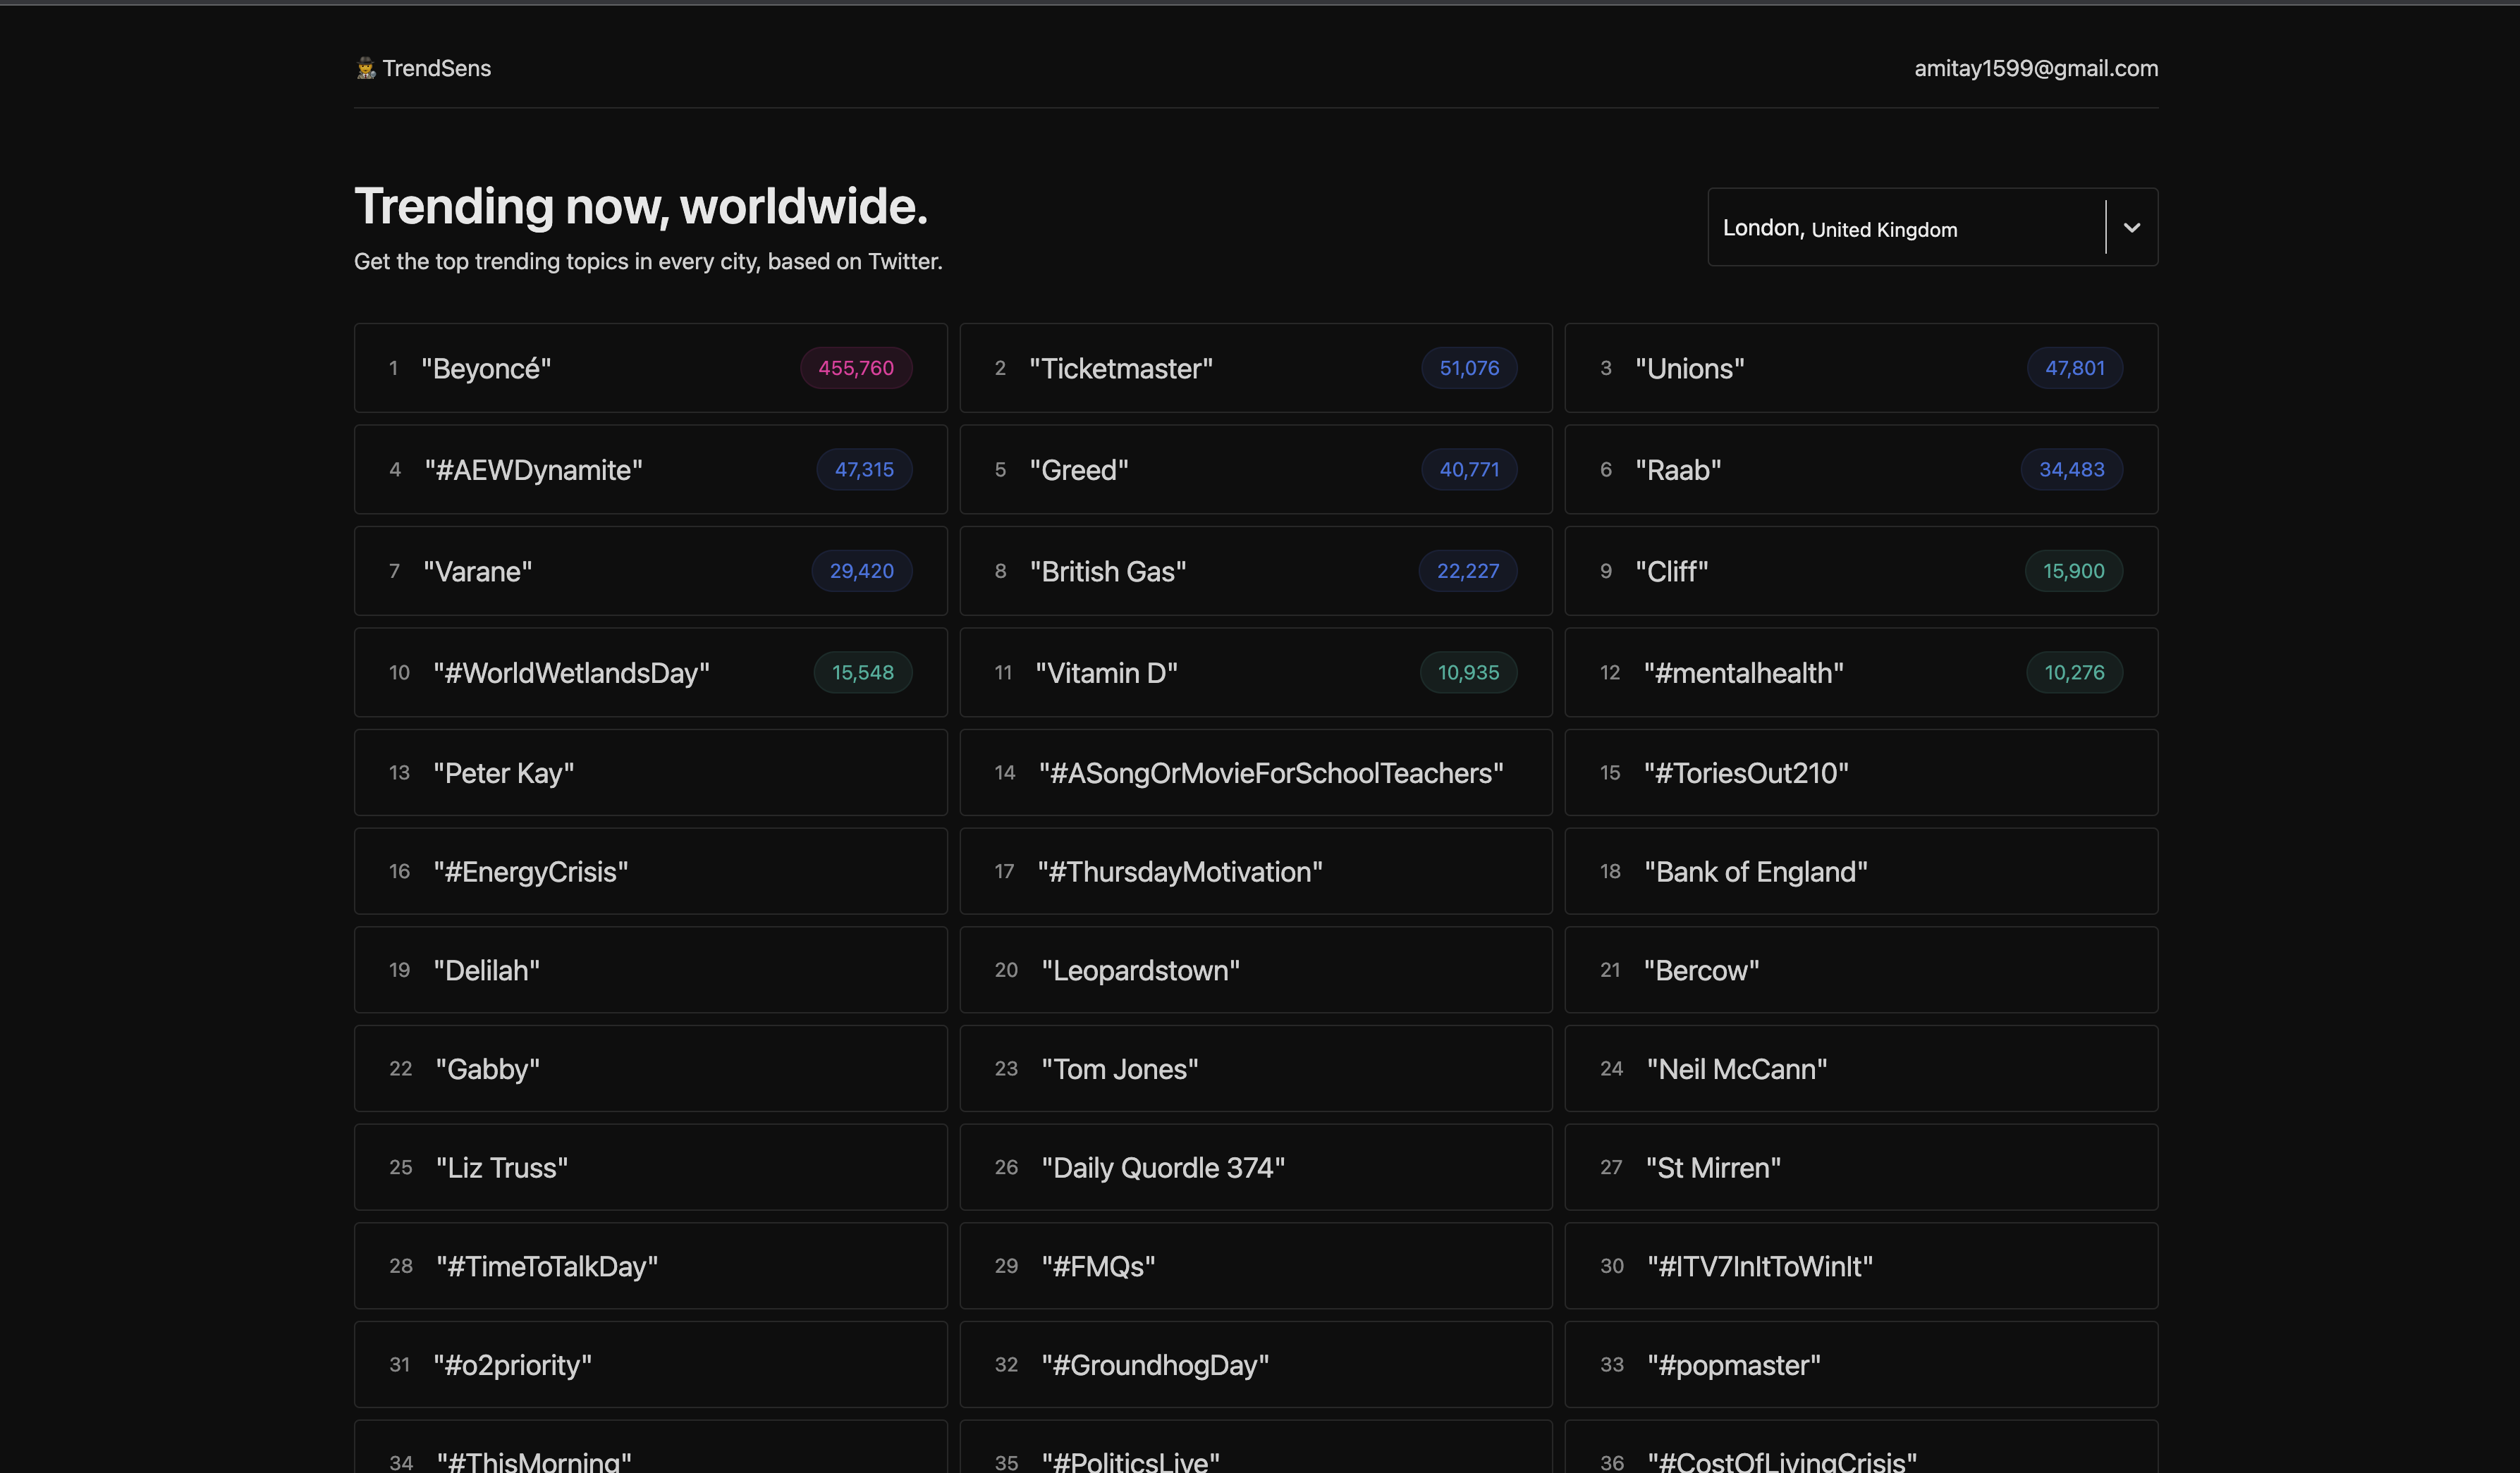This screenshot has width=2520, height=1473.
Task: Expand the city dropdown chevron arrow
Action: [x=2132, y=227]
